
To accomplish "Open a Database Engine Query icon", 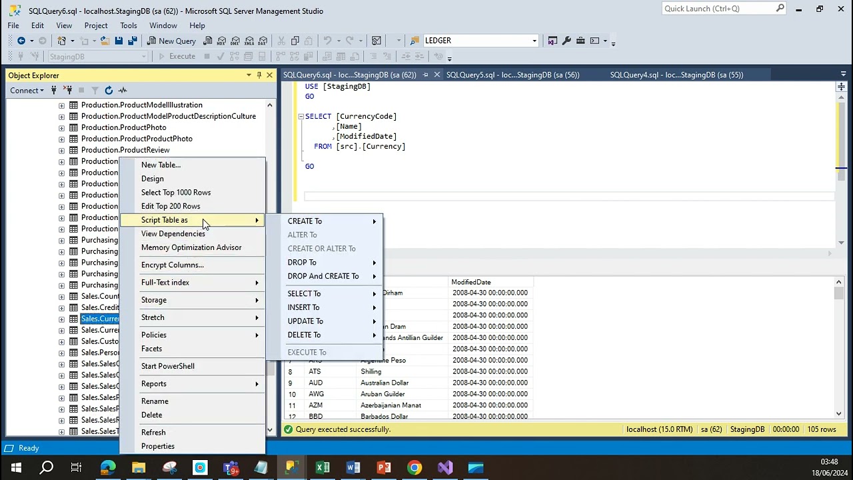I will point(208,41).
